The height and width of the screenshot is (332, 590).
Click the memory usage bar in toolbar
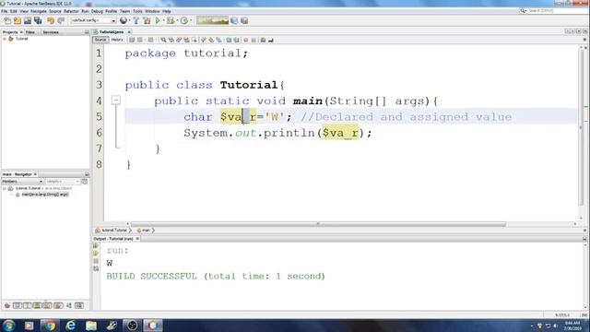pos(213,20)
